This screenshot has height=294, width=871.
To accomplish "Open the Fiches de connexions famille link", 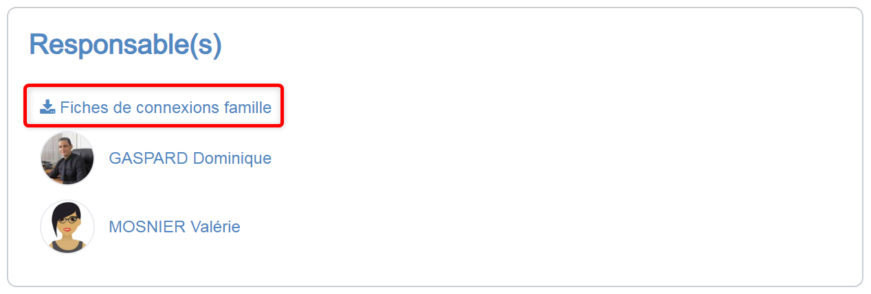I will [165, 108].
